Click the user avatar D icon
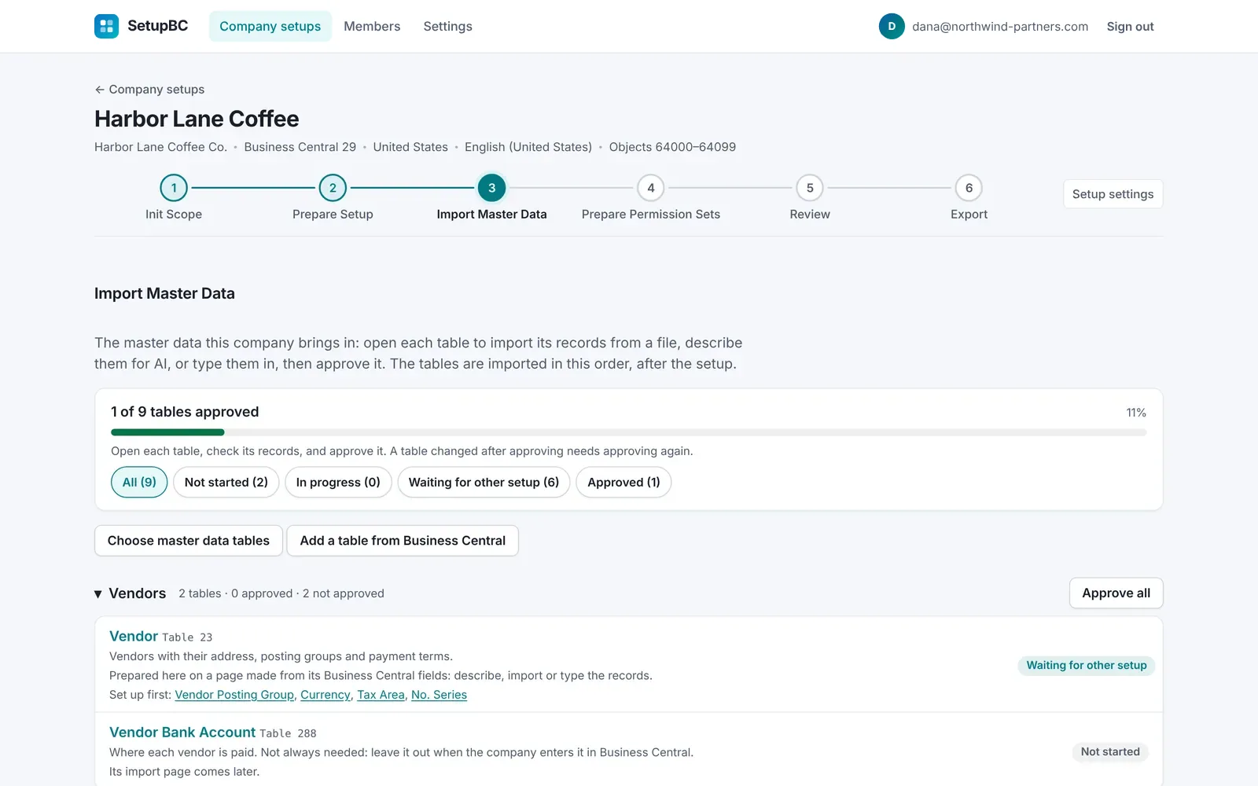The image size is (1258, 786). [892, 26]
